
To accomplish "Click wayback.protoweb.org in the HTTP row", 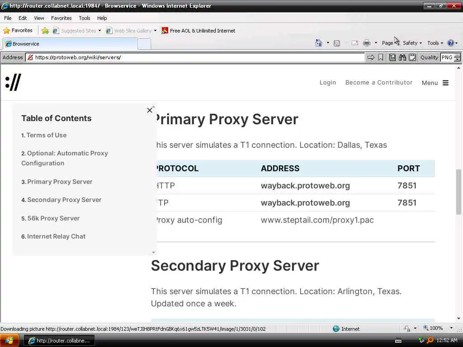I will point(305,186).
